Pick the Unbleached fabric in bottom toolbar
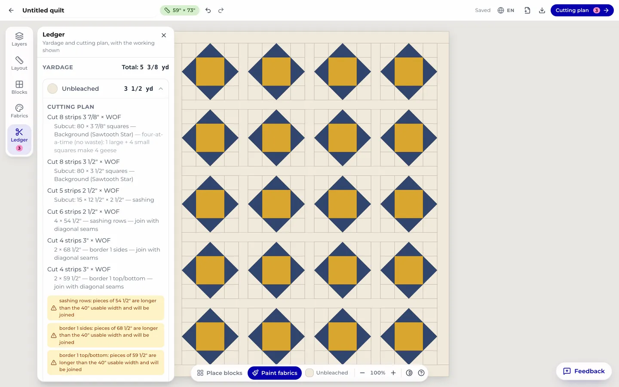The width and height of the screenshot is (619, 387). point(327,373)
